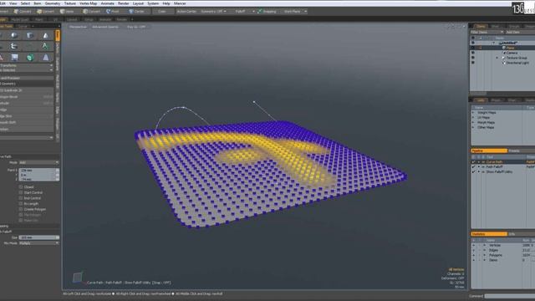The width and height of the screenshot is (535, 301).
Task: Open the Texture menu
Action: [x=70, y=3]
